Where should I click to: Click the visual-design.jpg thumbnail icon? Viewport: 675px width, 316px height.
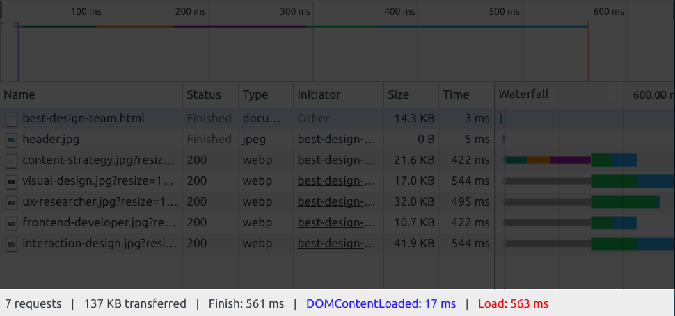click(x=11, y=181)
